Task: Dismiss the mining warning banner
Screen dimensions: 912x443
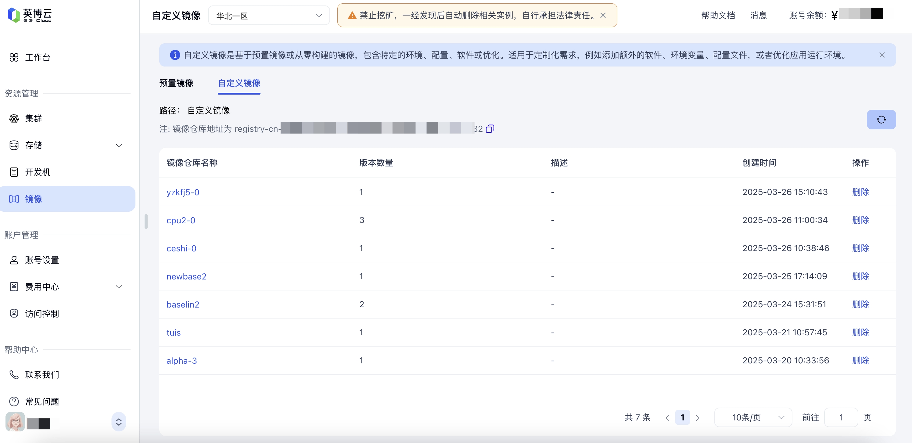Action: coord(603,16)
